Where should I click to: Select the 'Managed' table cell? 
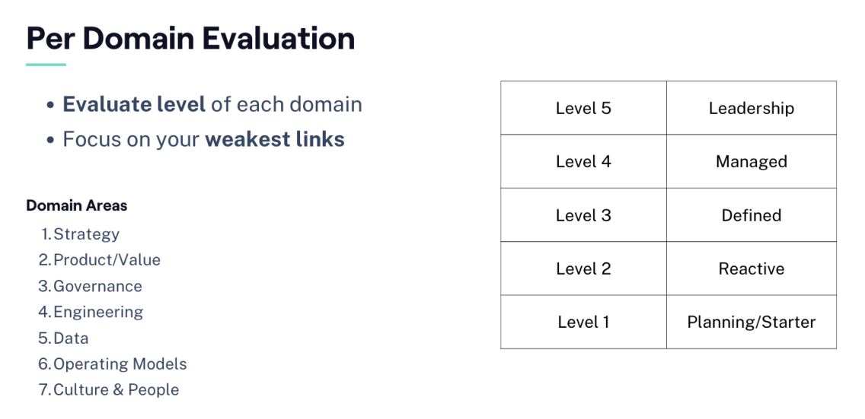752,161
